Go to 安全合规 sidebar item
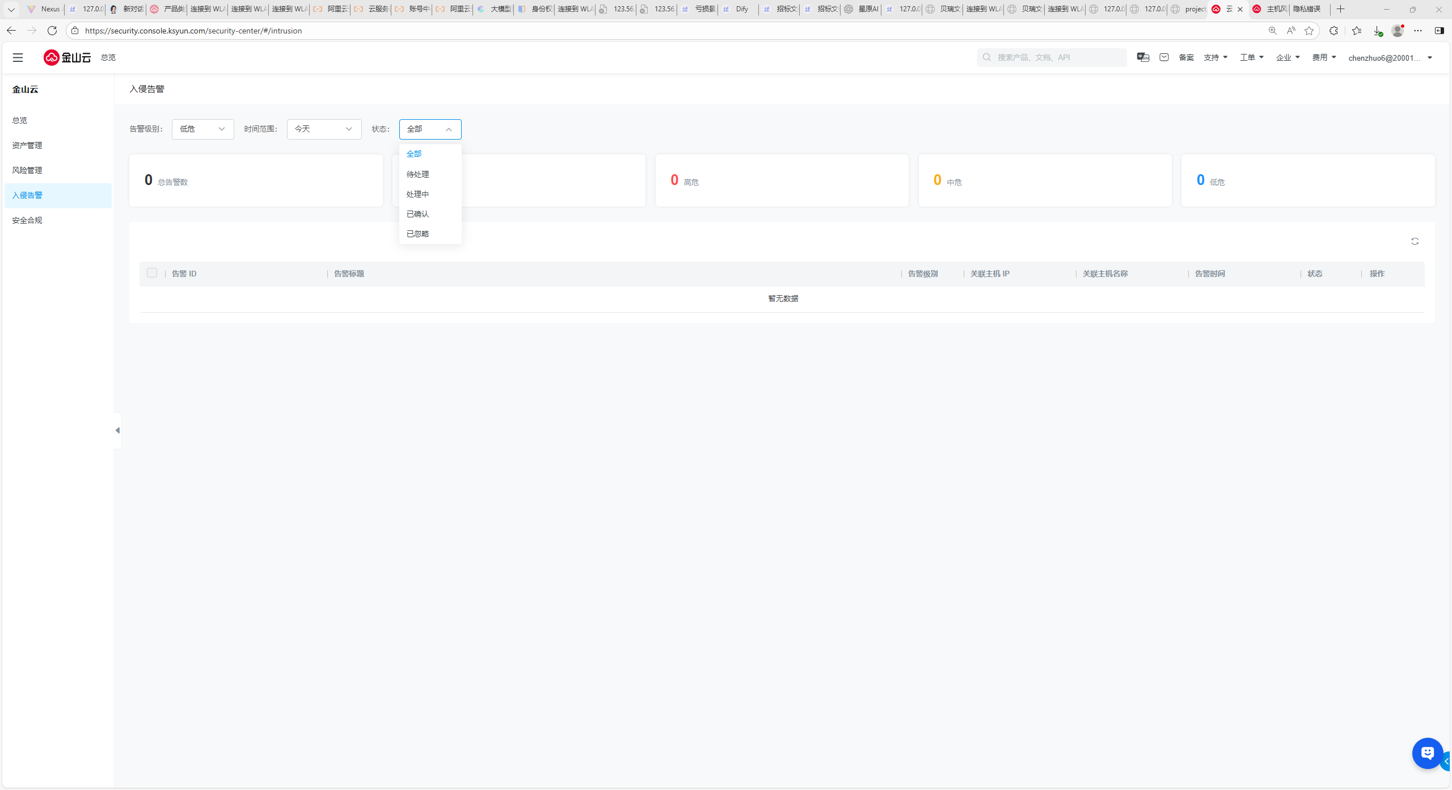Image resolution: width=1452 pixels, height=790 pixels. (x=27, y=220)
